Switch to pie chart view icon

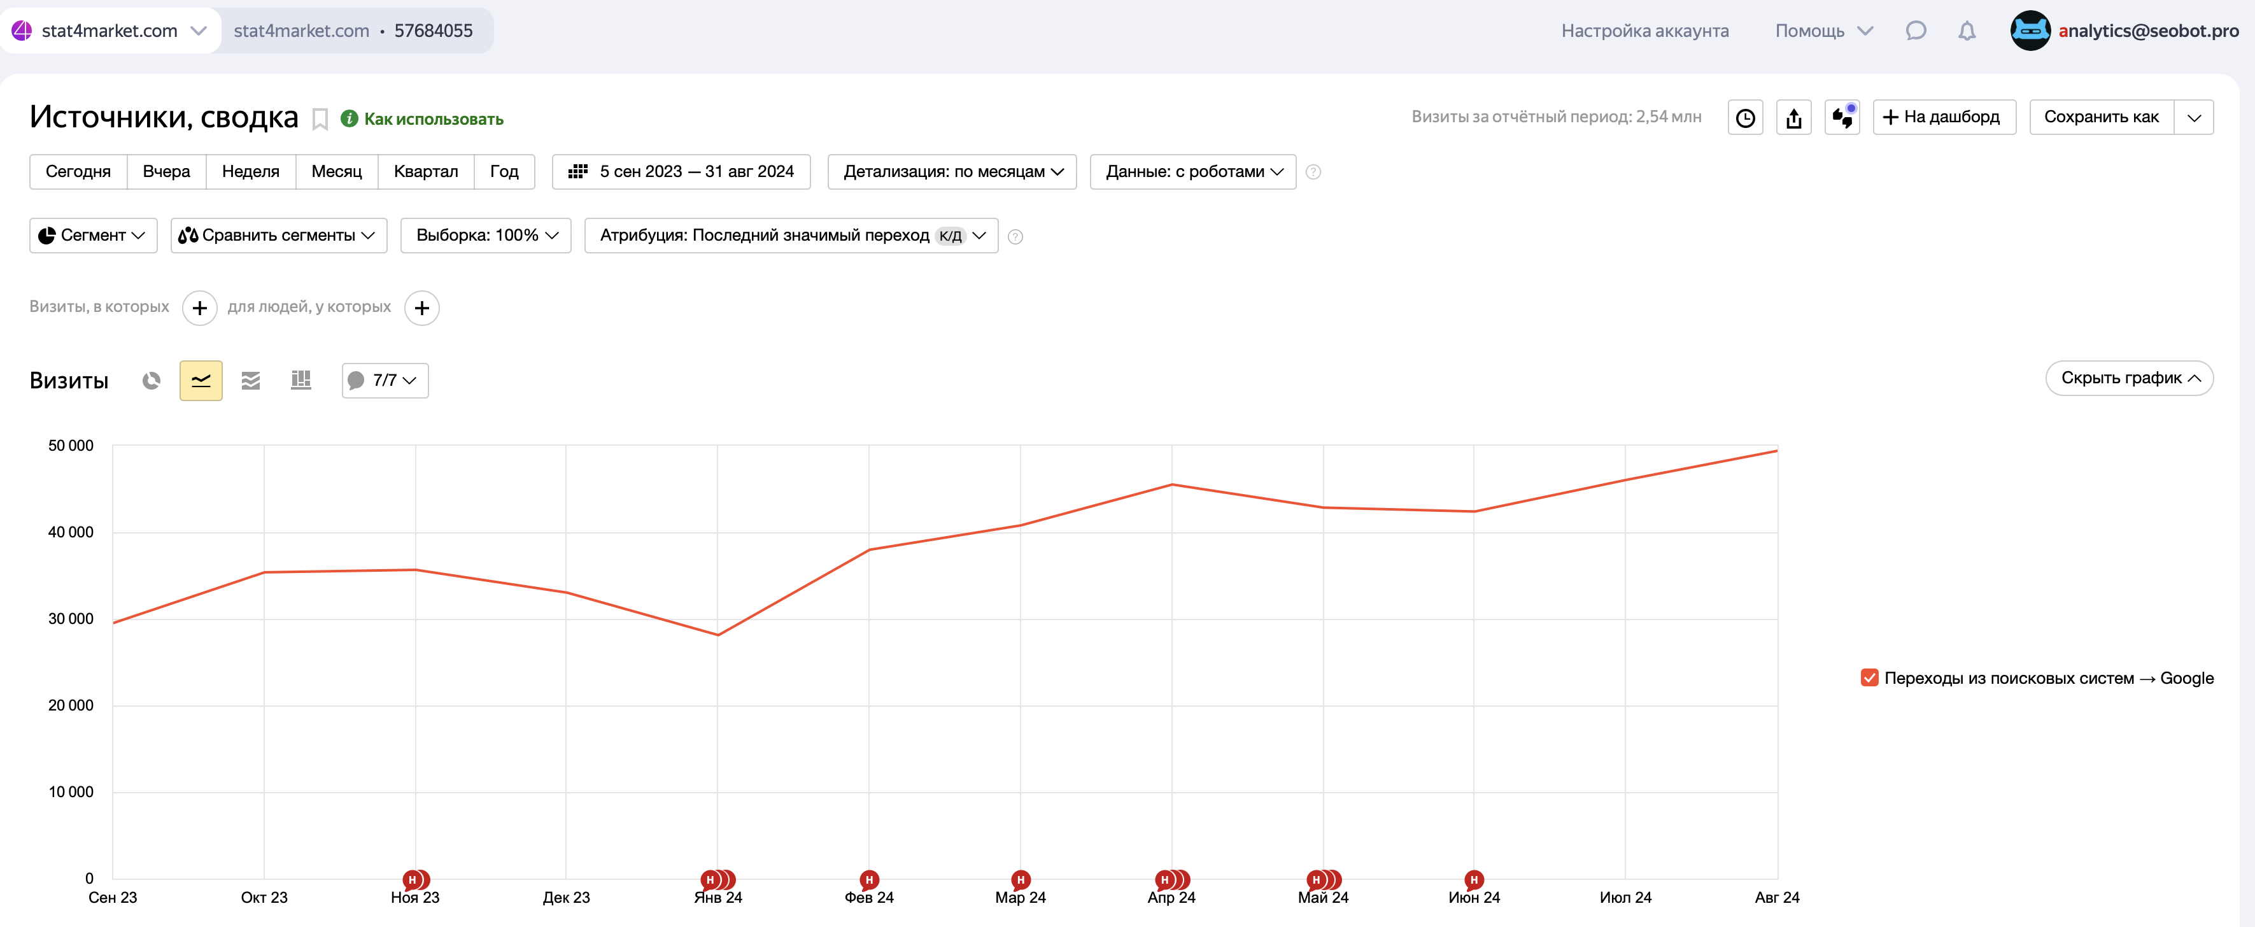152,380
